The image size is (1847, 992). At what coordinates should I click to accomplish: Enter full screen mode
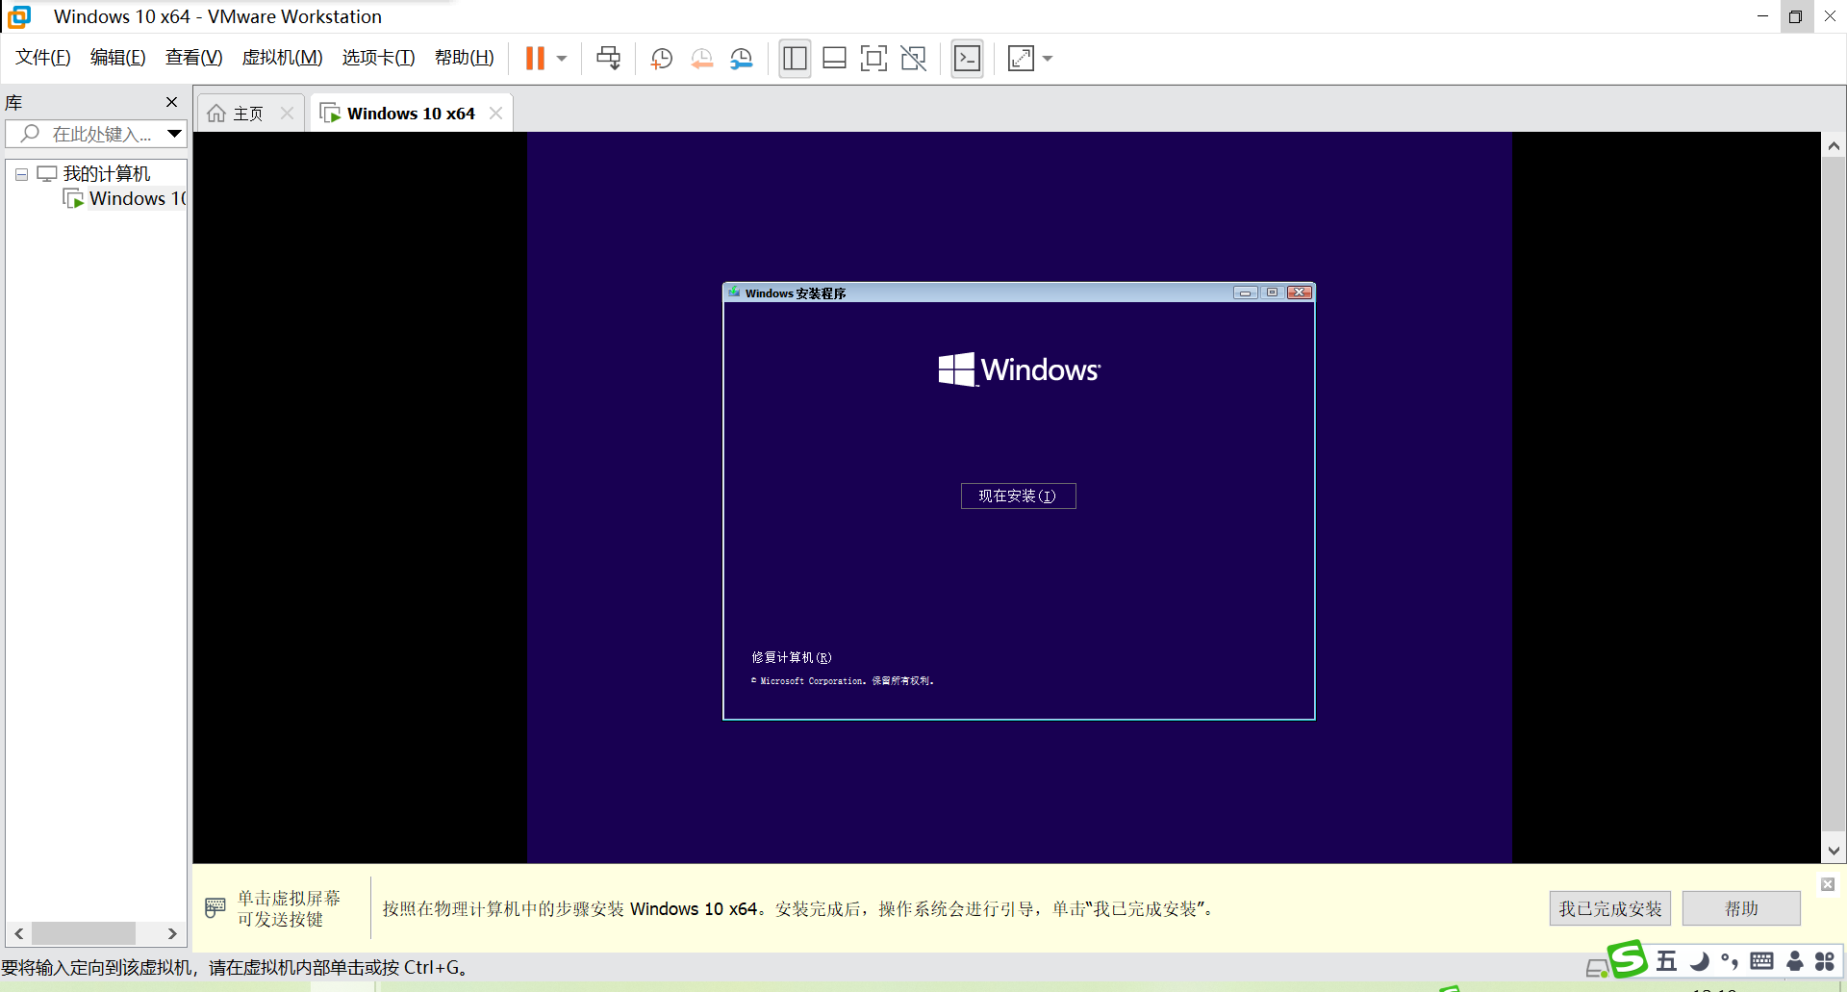point(873,59)
